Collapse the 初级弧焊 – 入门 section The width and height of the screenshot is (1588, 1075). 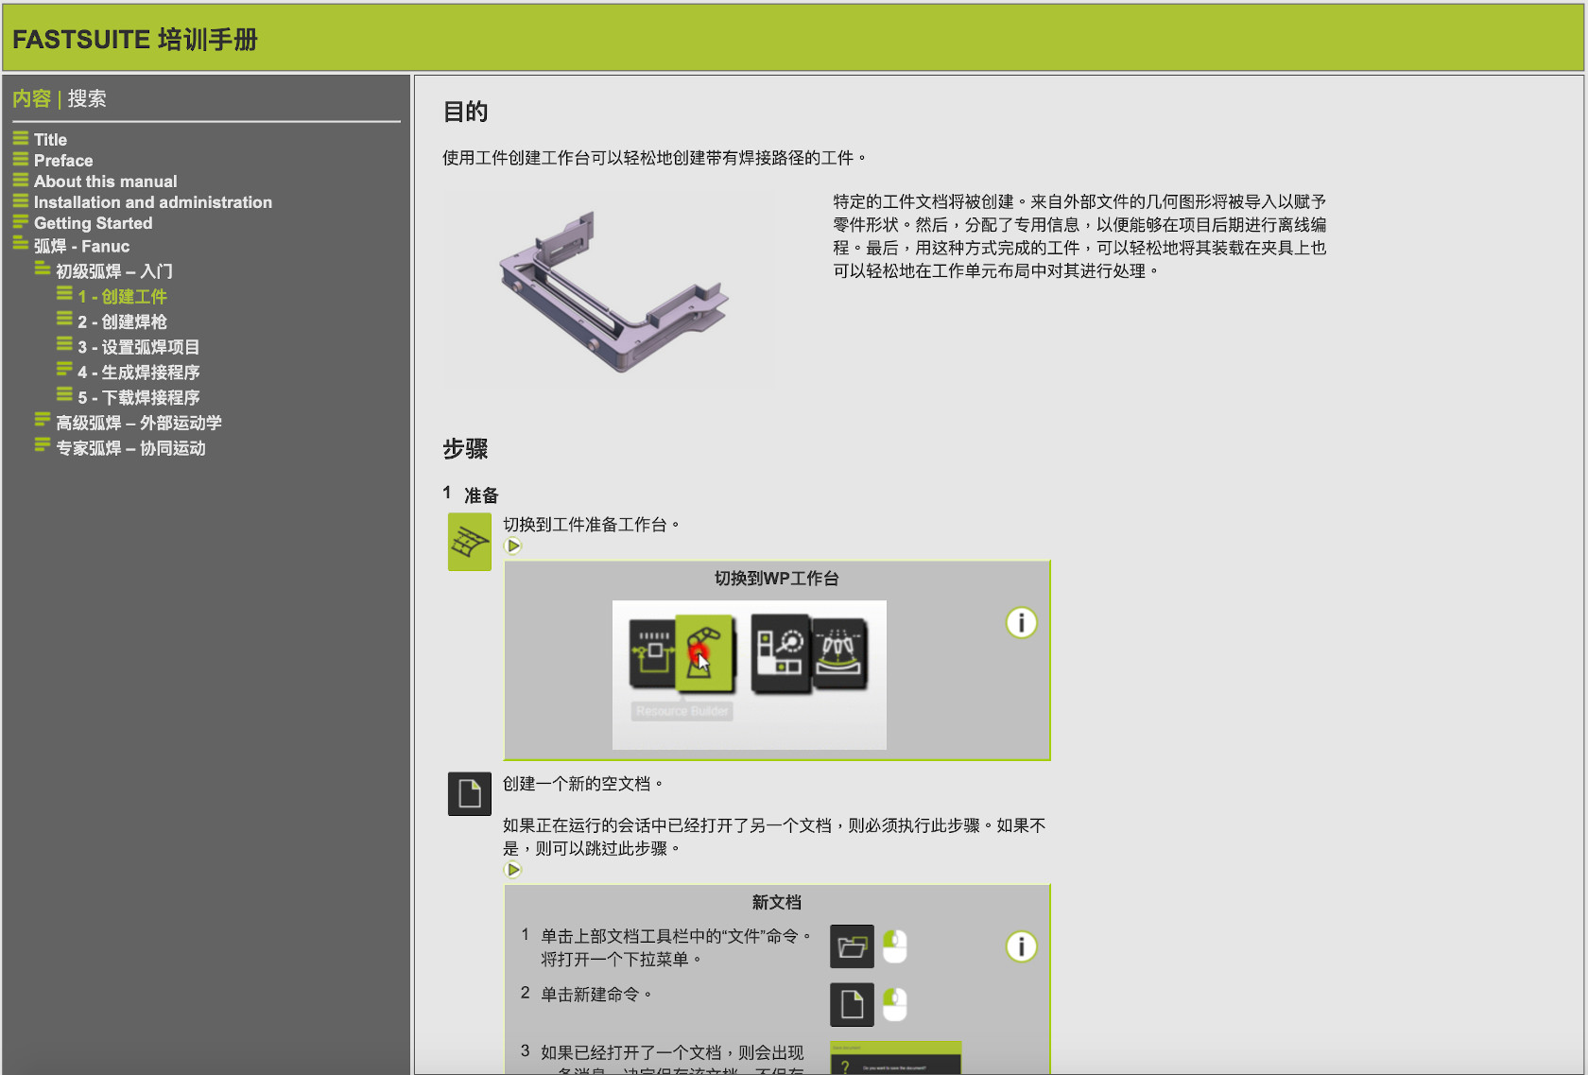tap(43, 268)
